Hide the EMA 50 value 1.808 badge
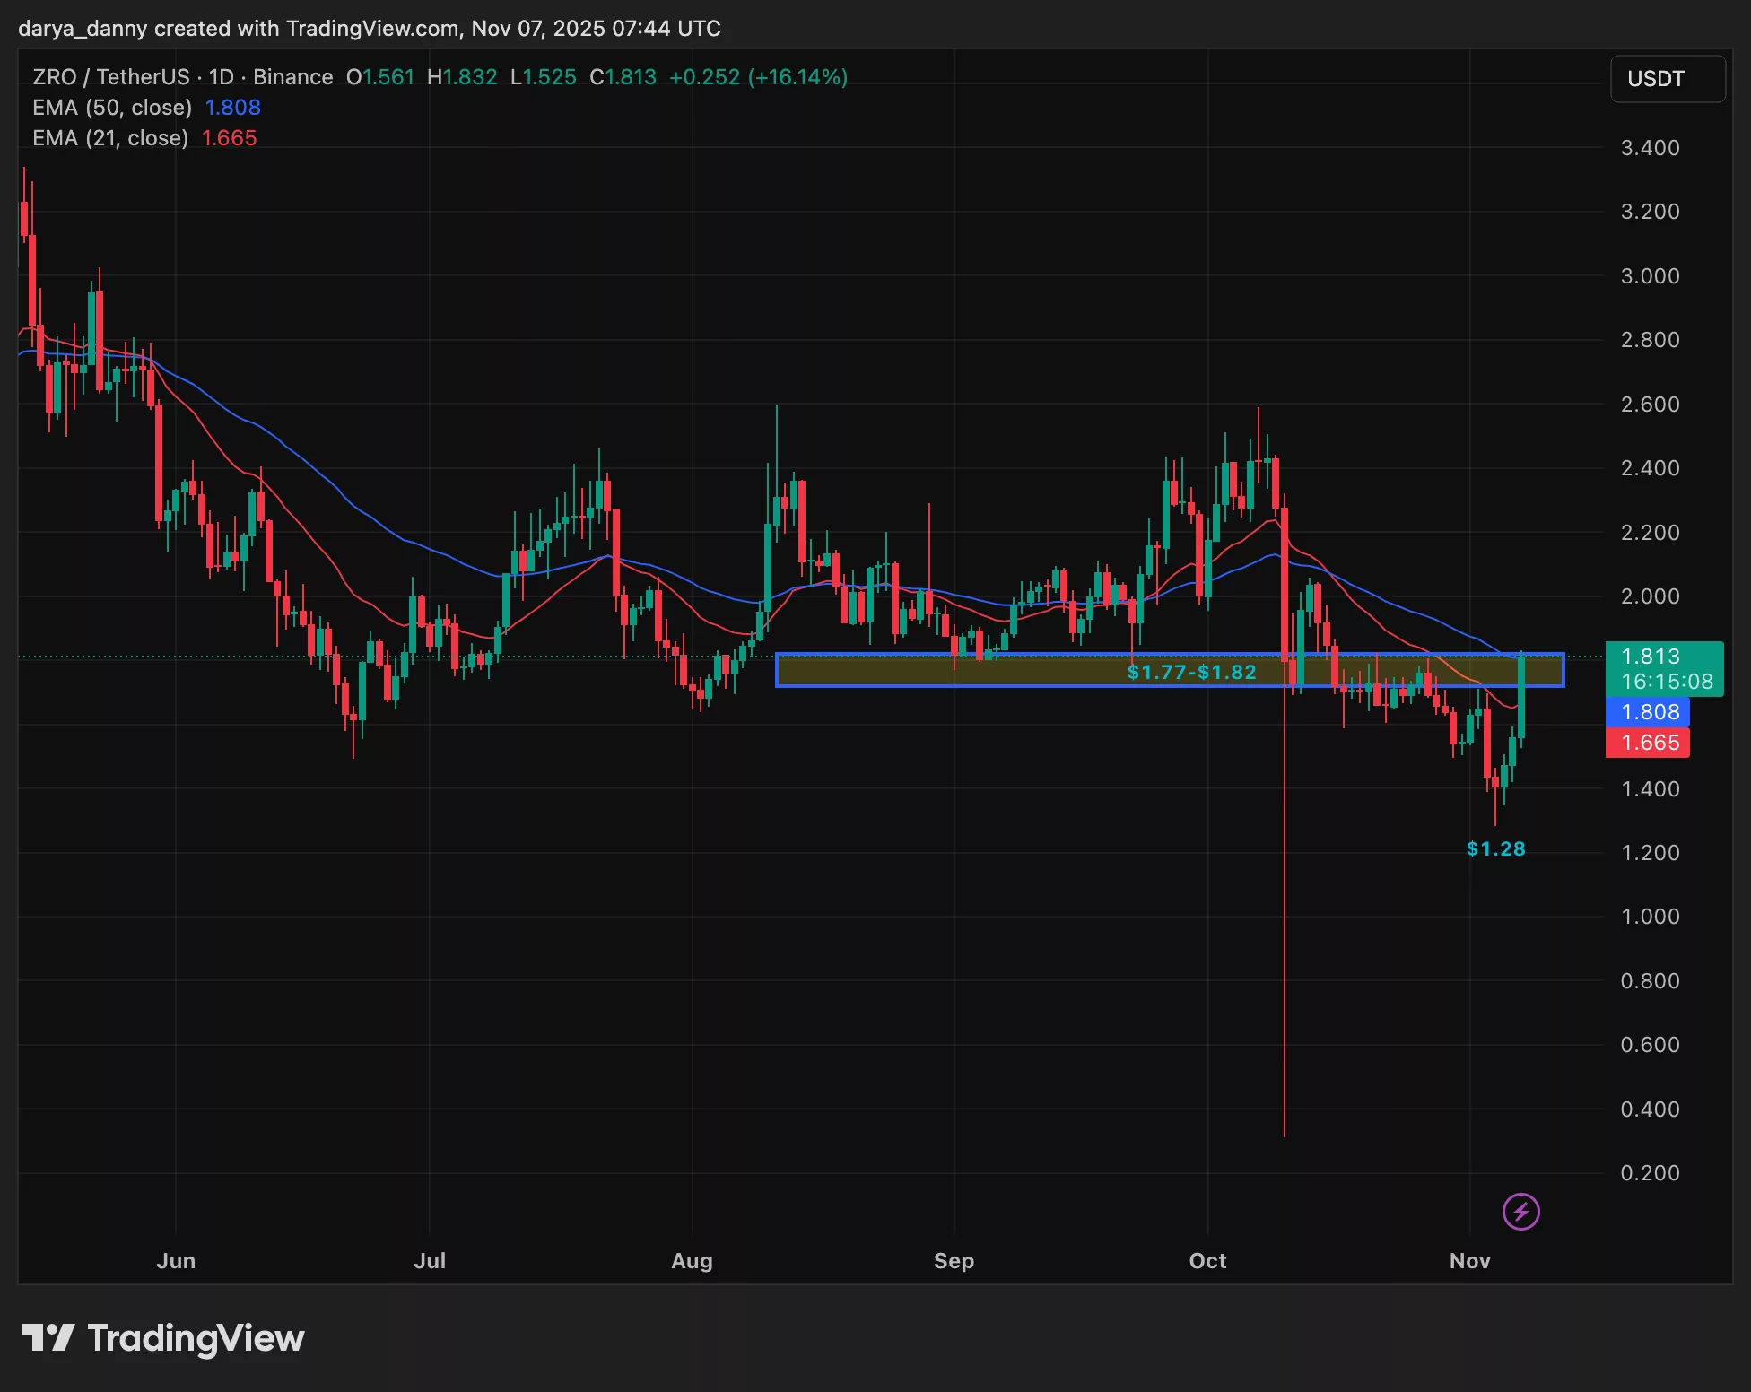Image resolution: width=1751 pixels, height=1392 pixels. coord(1648,711)
